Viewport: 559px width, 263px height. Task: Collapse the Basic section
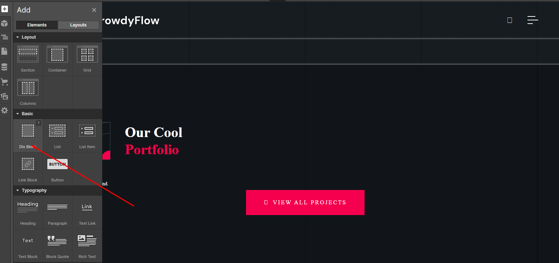click(18, 114)
